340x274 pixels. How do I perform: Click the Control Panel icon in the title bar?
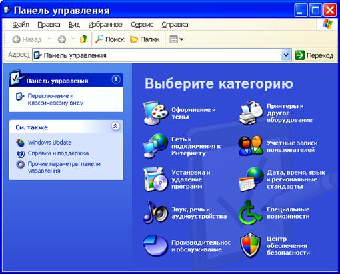click(7, 10)
